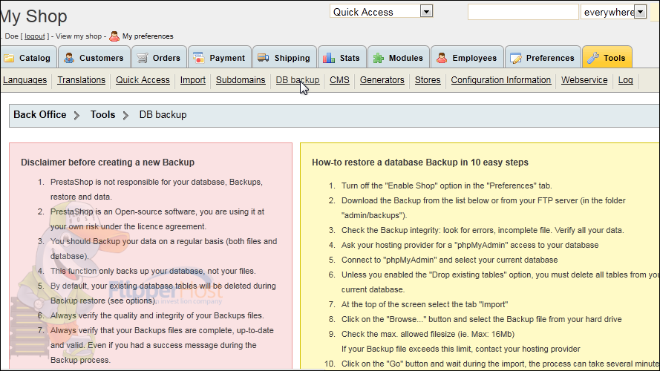The image size is (660, 371).
Task: Open the Modules tab
Action: coord(399,57)
